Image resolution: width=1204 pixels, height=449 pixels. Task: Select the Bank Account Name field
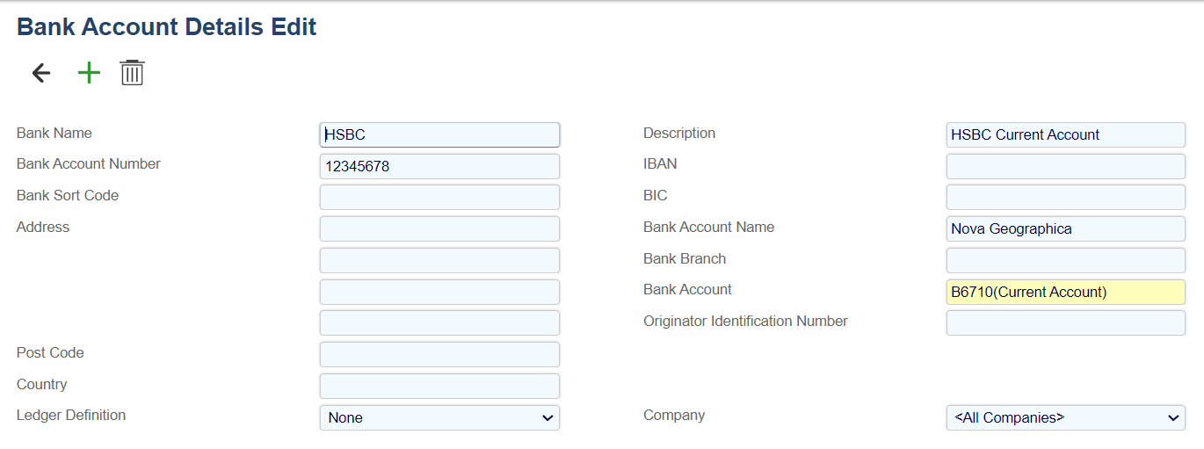pos(1065,228)
